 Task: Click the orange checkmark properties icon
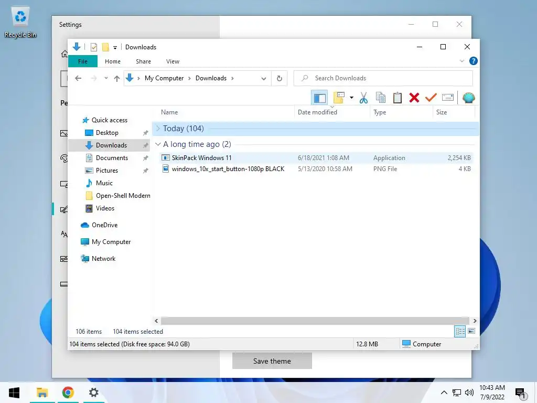[x=431, y=98]
